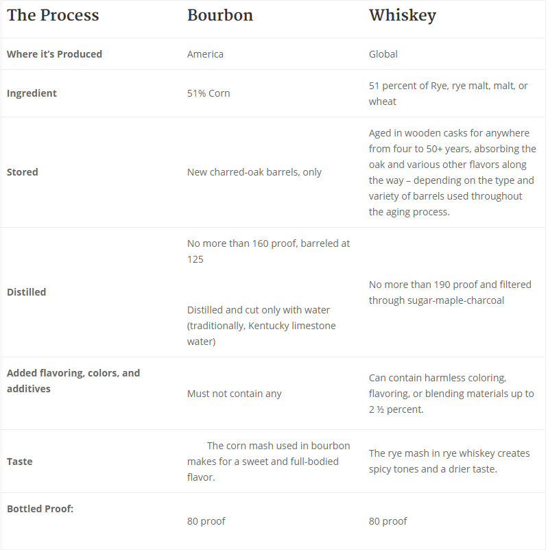Select the 'Taste' row label
The image size is (548, 550).
click(x=19, y=462)
